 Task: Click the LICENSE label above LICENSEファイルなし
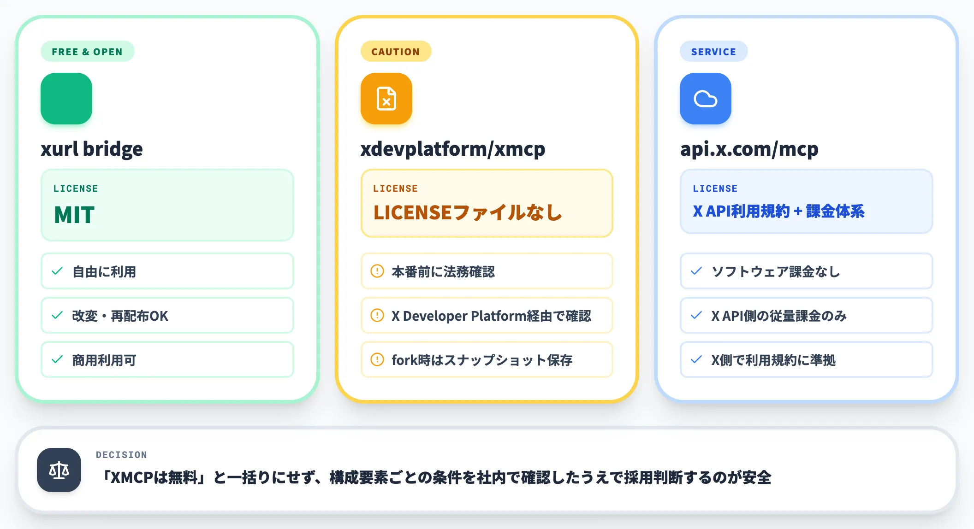(x=395, y=188)
